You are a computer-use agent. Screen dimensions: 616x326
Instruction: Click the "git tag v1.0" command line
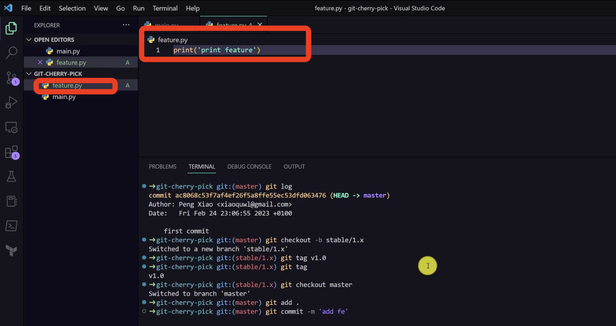tap(303, 258)
